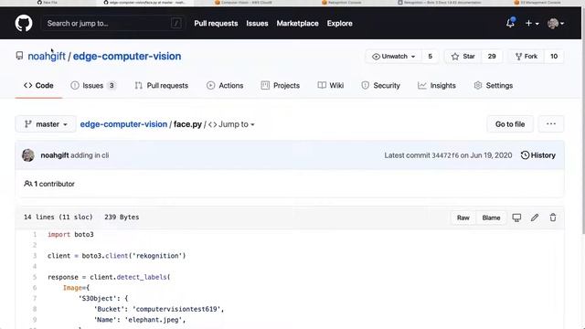Star the repository
This screenshot has width=585, height=329.
coord(463,57)
